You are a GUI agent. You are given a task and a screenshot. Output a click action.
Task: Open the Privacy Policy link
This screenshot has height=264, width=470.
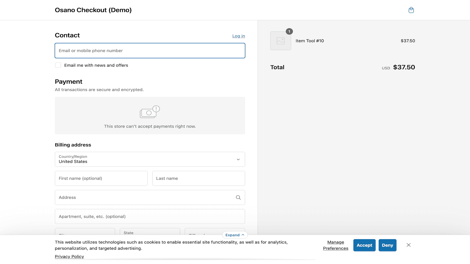(69, 256)
